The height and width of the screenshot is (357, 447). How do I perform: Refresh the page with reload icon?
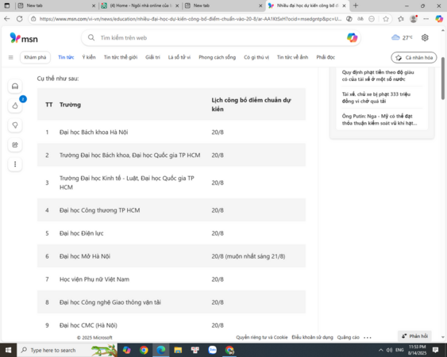coord(19,19)
